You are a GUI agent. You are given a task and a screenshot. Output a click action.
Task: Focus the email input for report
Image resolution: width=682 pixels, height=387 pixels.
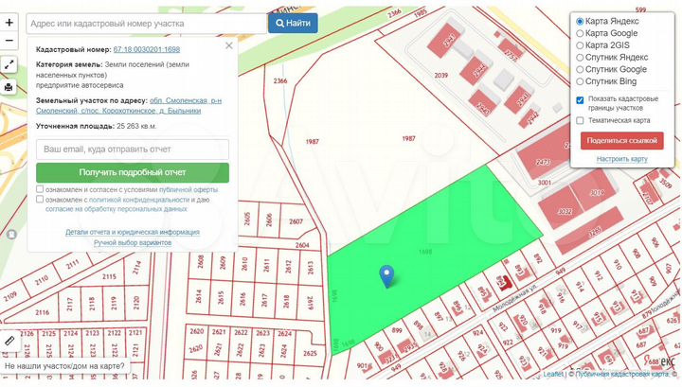133,150
